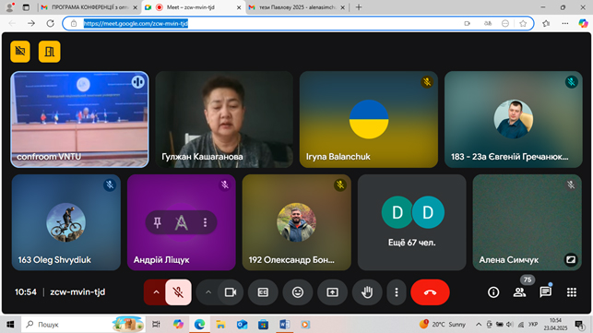Viewport: 593px width, 333px height.
Task: Turn on camera in Meet controls
Action: point(231,292)
